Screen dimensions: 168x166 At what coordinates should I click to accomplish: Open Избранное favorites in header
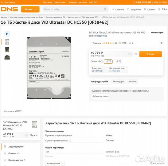point(134,10)
